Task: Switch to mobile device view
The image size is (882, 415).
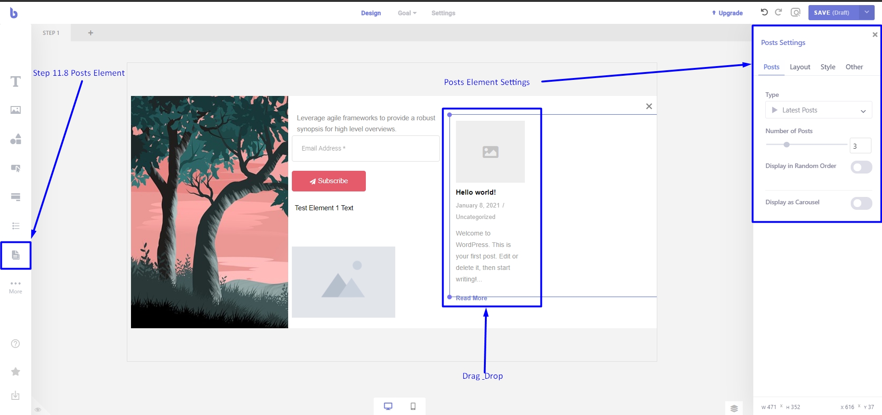Action: pyautogui.click(x=413, y=406)
